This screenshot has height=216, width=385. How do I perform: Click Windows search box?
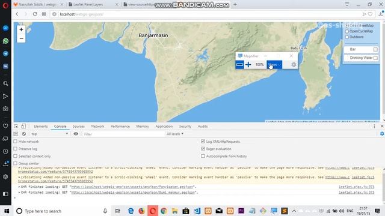[x=61, y=211]
